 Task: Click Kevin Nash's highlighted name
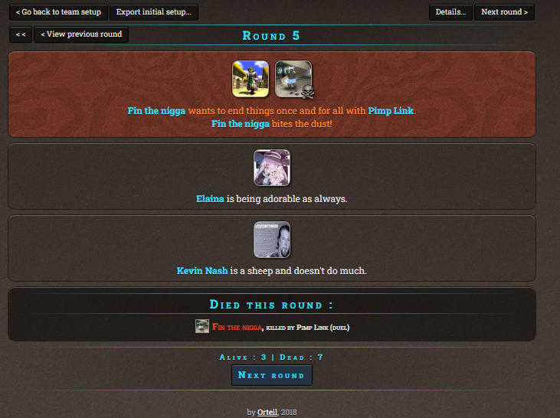click(202, 271)
